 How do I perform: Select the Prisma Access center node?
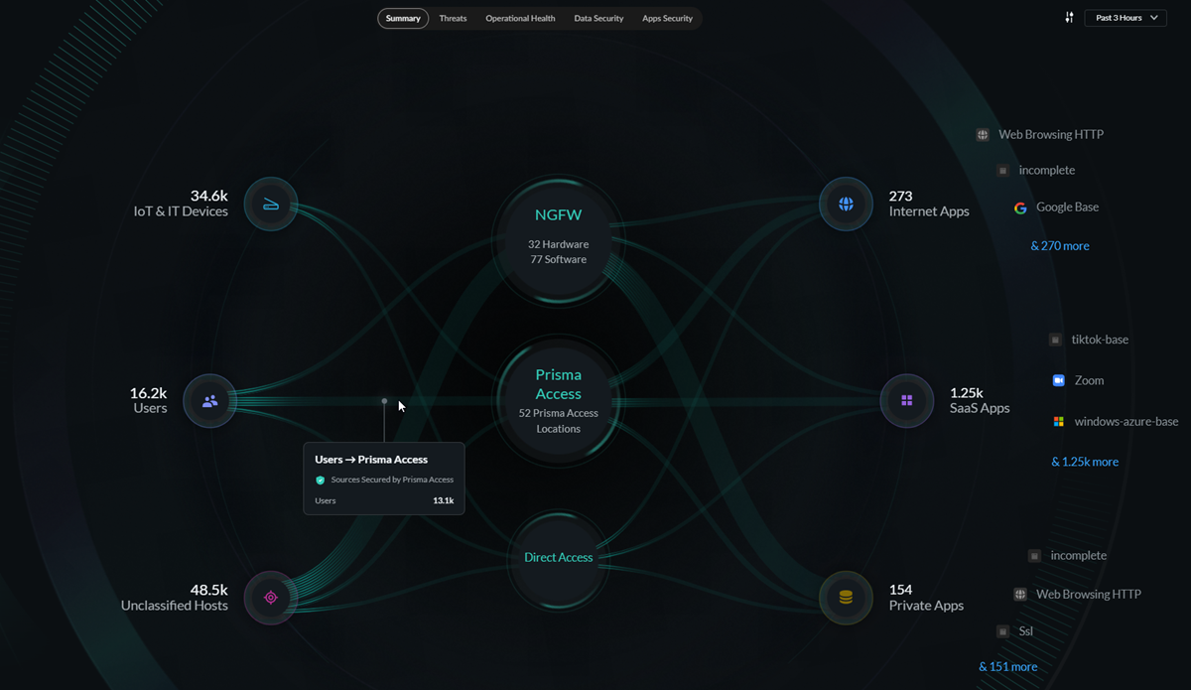558,401
